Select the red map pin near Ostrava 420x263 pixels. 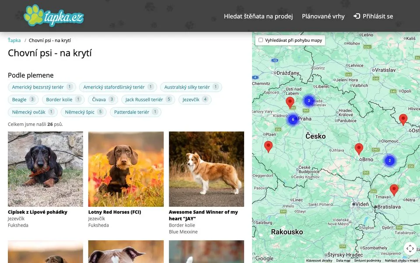(x=403, y=120)
